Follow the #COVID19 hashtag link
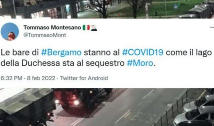This screenshot has height=126, width=214. pos(143,52)
